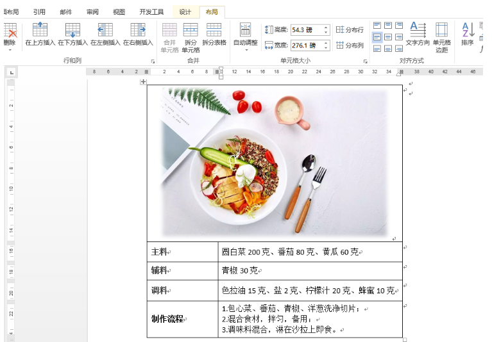Click the 辅料 cell
Image resolution: width=492 pixels, height=342 pixels.
click(182, 271)
